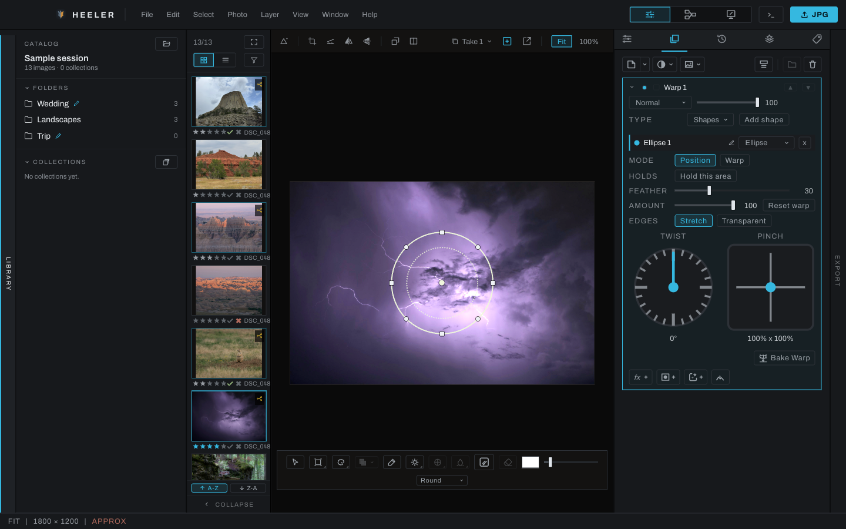Click Reset warp button

(788, 206)
